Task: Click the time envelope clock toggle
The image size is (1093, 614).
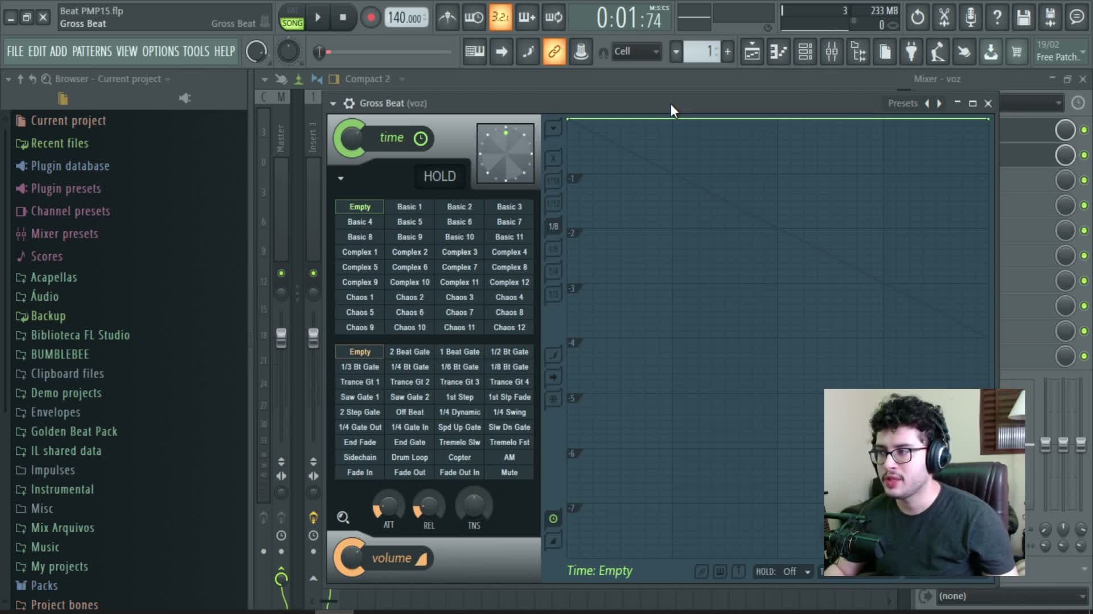Action: [421, 138]
